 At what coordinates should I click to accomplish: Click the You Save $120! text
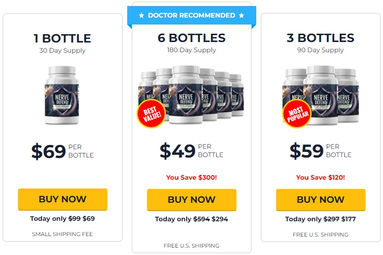(320, 177)
